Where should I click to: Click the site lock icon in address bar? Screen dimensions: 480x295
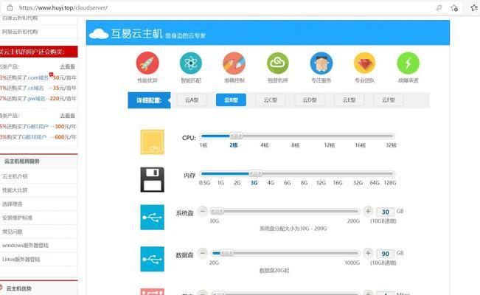point(10,7)
